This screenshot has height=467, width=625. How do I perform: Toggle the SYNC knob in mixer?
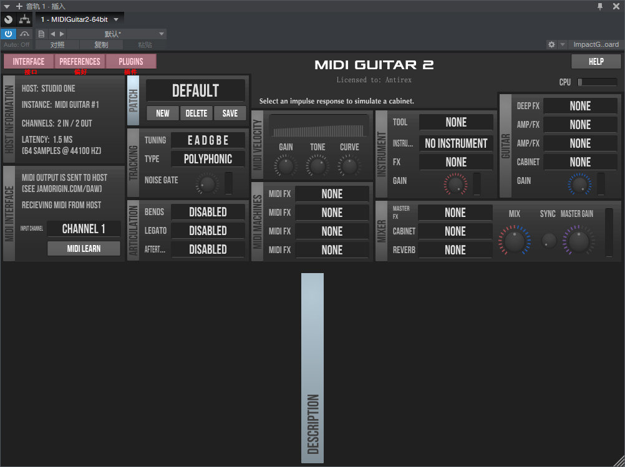click(x=549, y=240)
